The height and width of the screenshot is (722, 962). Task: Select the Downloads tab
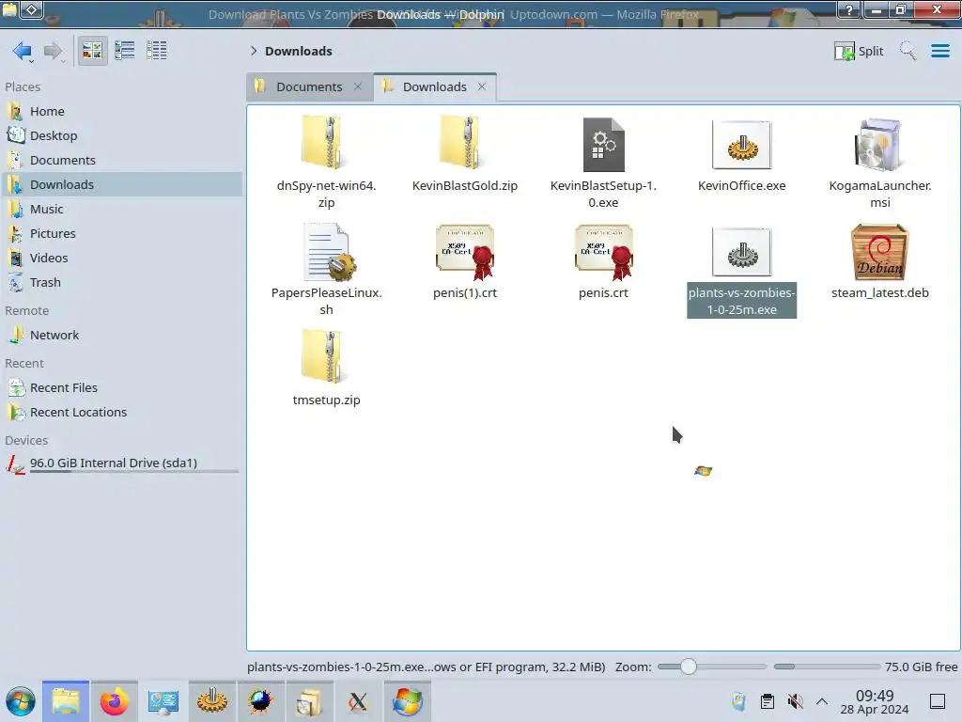click(434, 86)
